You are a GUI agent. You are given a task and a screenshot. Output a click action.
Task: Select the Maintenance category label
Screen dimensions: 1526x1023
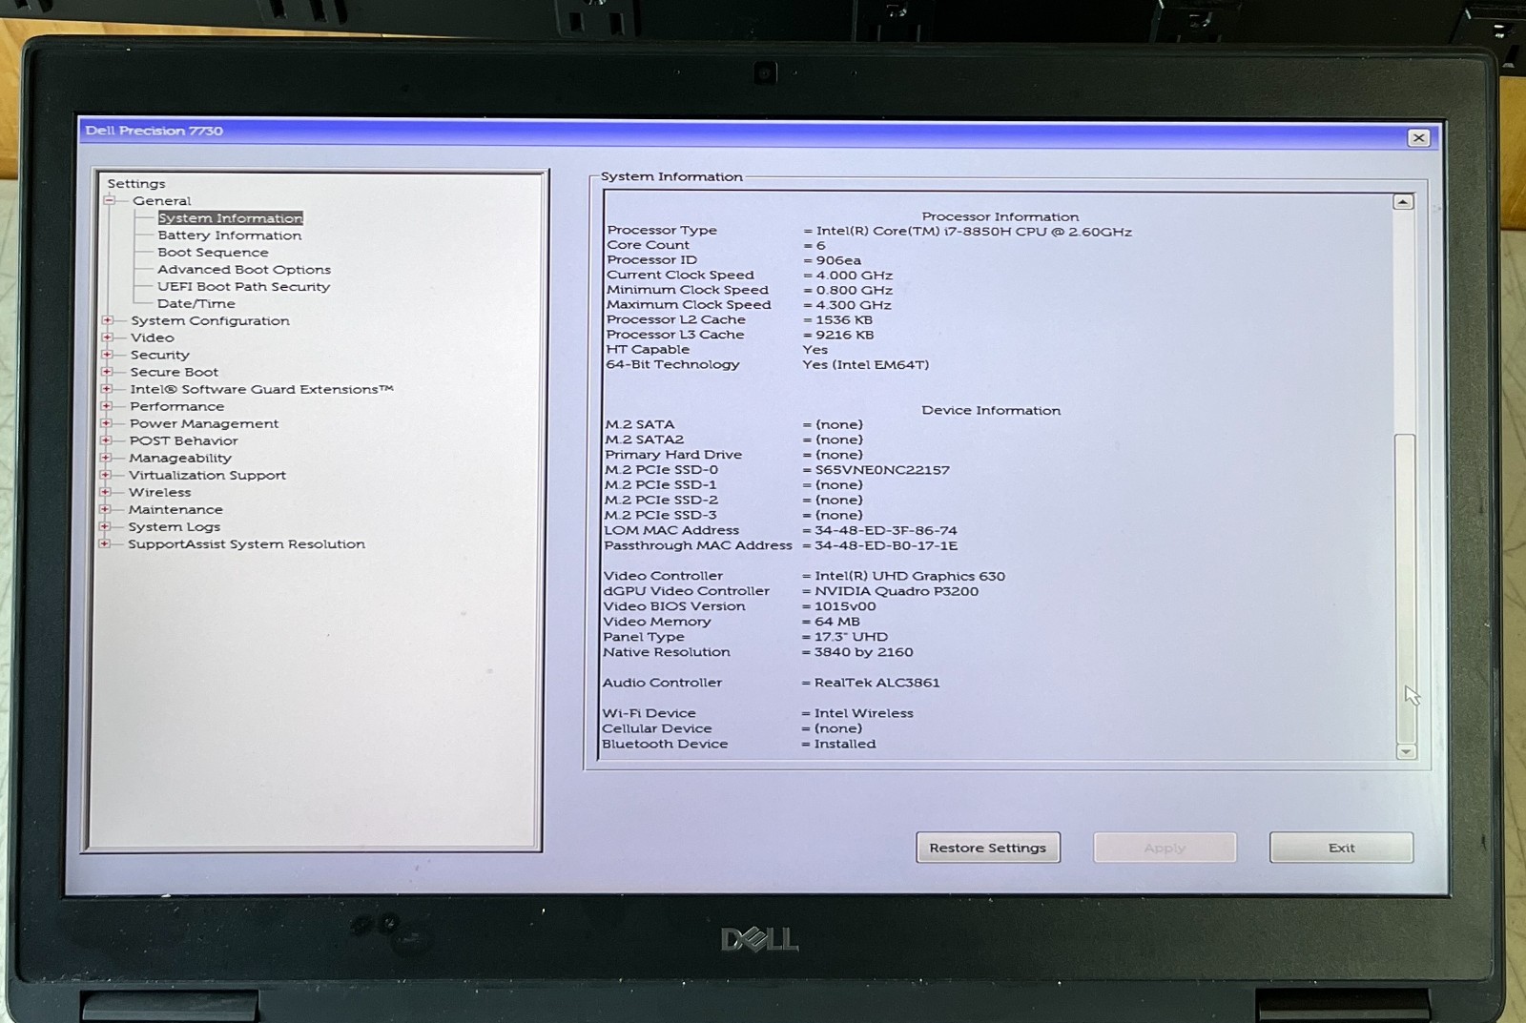pyautogui.click(x=175, y=510)
